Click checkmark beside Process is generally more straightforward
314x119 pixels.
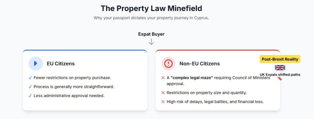[30, 87]
